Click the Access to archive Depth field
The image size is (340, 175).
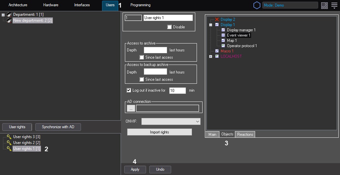(x=156, y=50)
